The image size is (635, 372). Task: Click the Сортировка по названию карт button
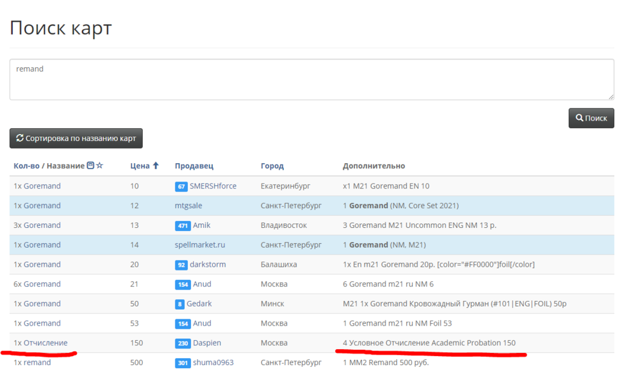click(76, 138)
